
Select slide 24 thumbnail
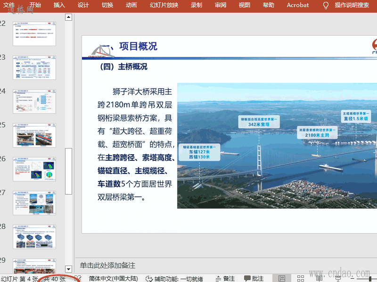[x=34, y=102]
